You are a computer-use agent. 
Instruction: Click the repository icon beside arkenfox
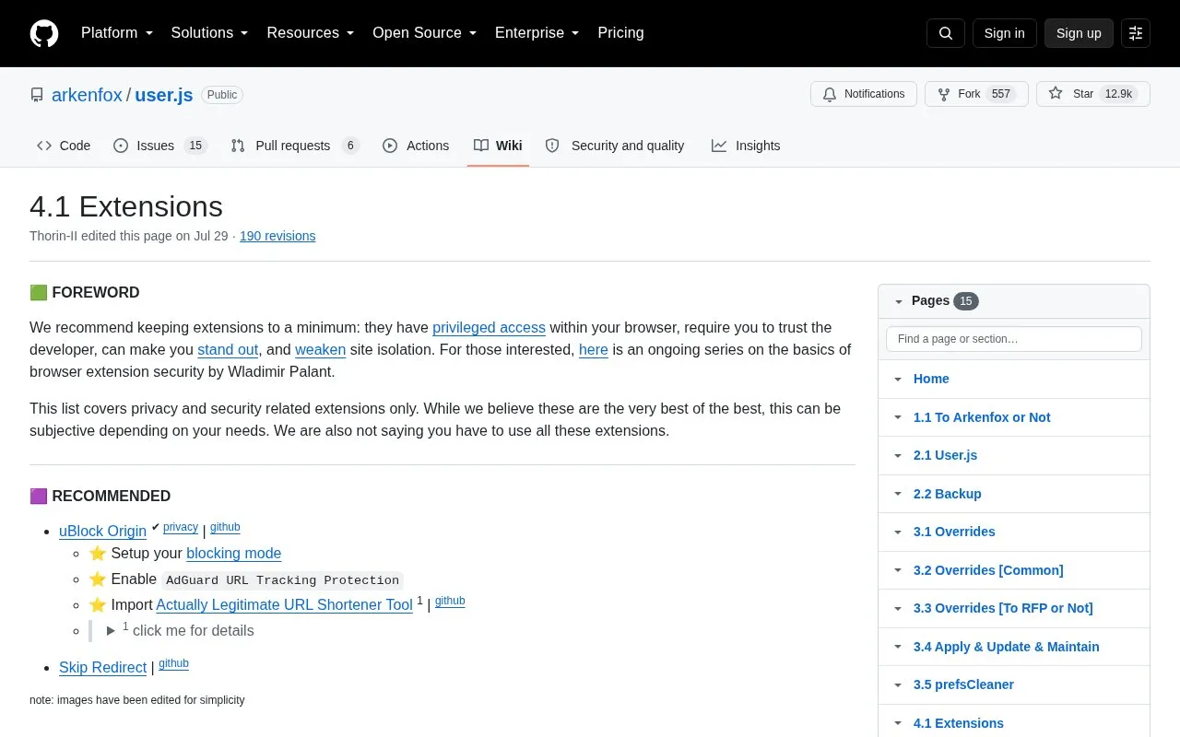point(37,95)
